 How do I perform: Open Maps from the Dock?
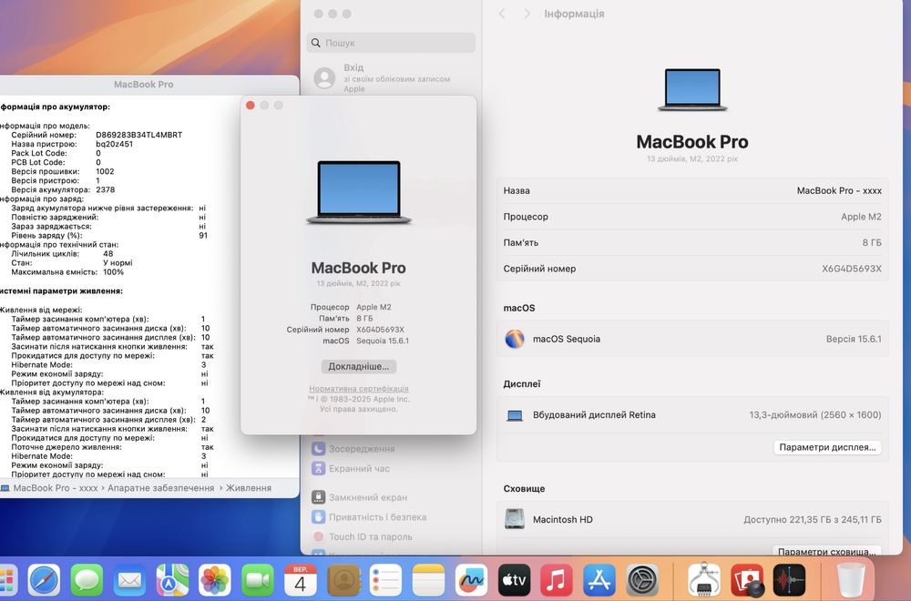(172, 579)
